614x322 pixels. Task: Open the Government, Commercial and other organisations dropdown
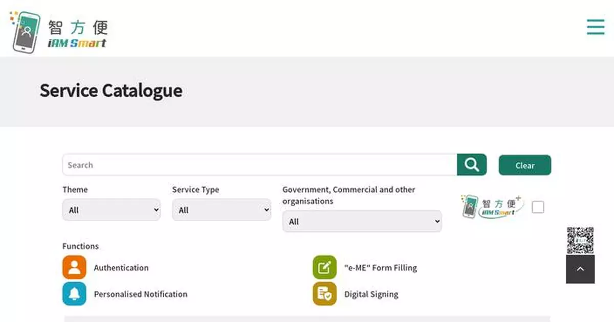coord(362,221)
